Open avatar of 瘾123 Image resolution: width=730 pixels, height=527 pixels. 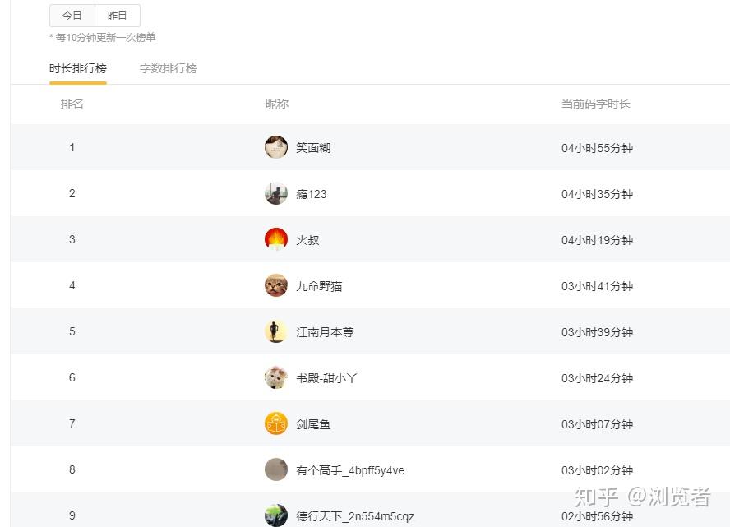[x=276, y=193]
